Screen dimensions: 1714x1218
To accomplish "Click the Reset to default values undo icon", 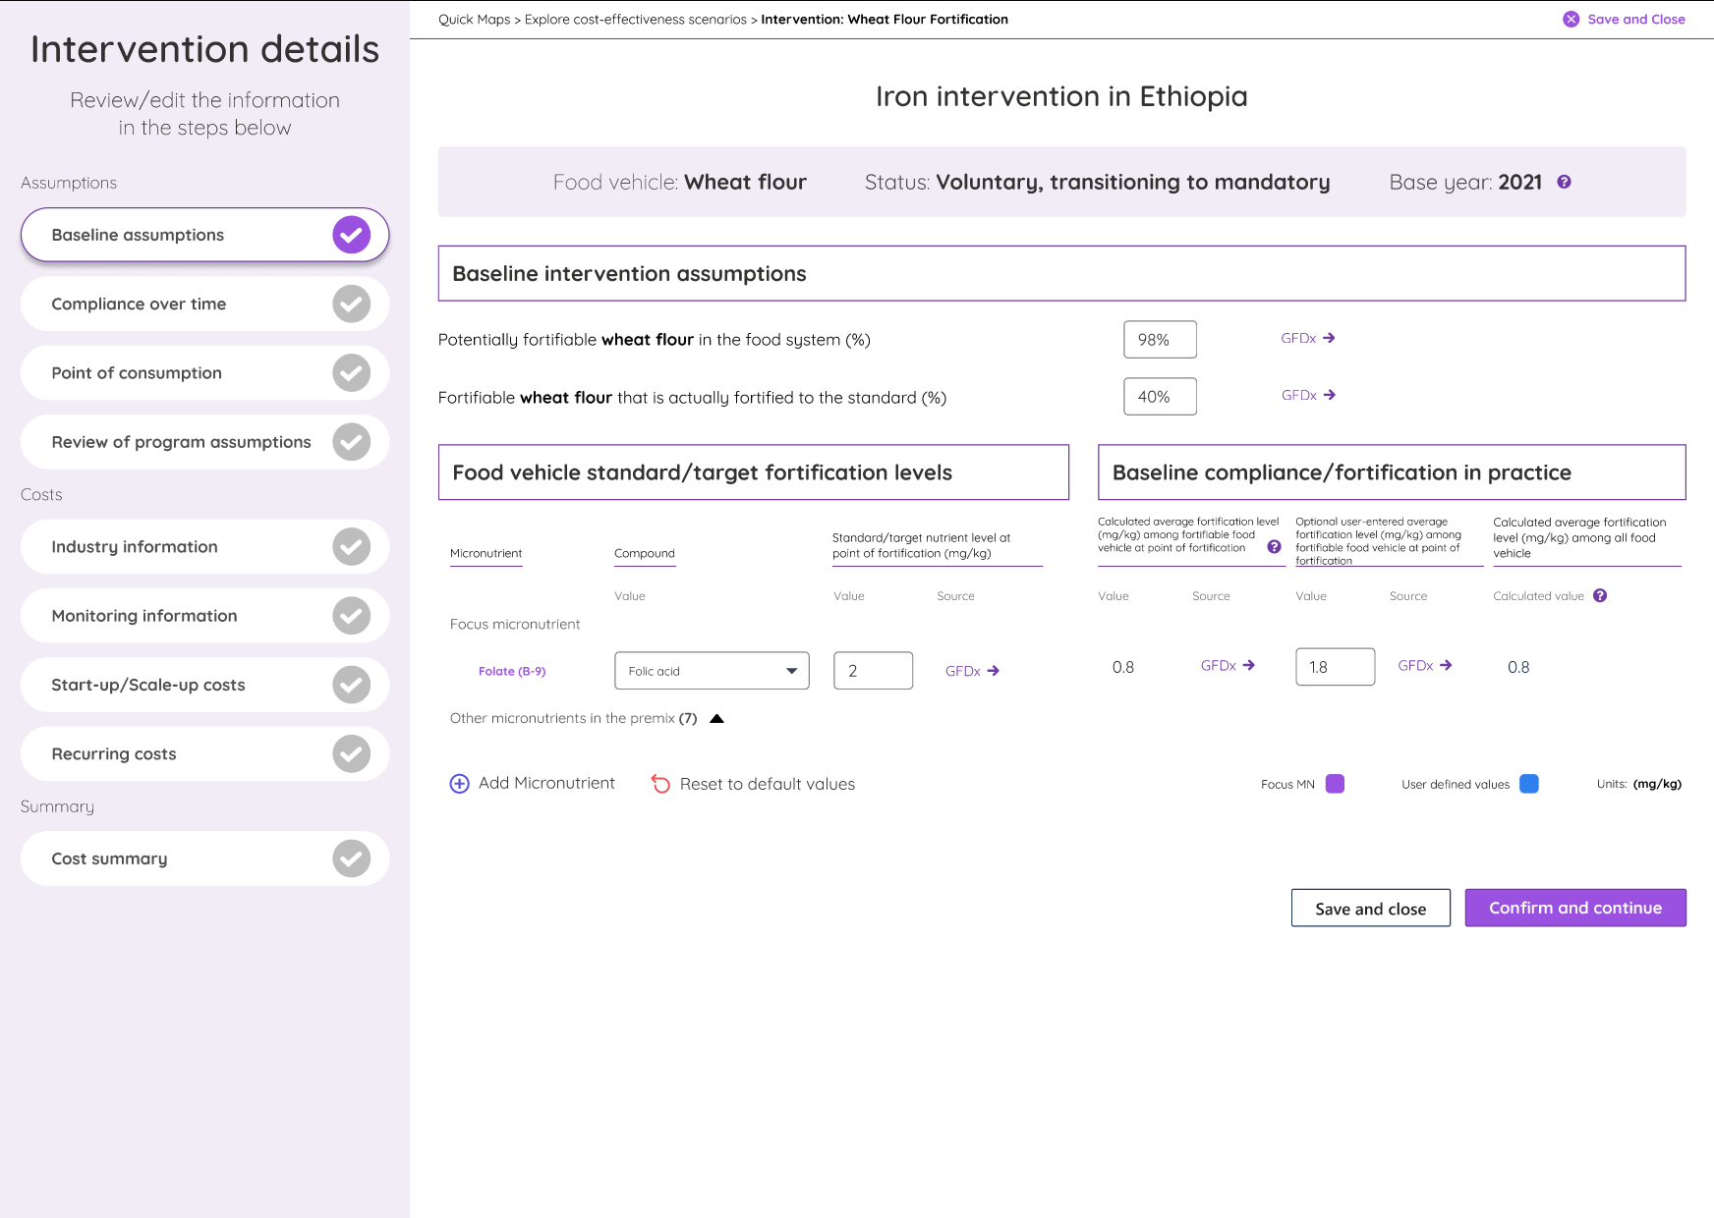I will 660,784.
